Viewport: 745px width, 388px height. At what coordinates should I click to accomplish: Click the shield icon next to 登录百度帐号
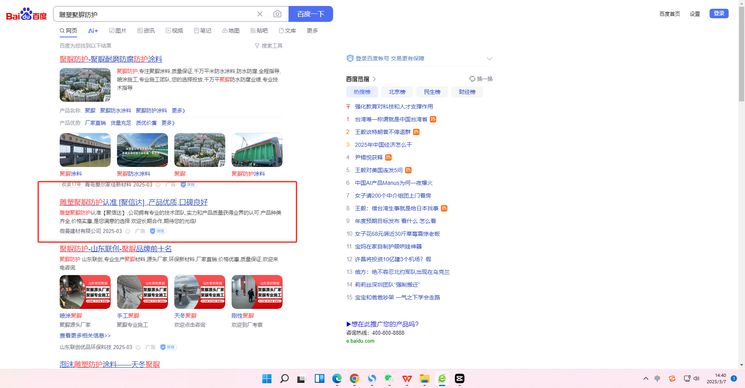[x=350, y=58]
